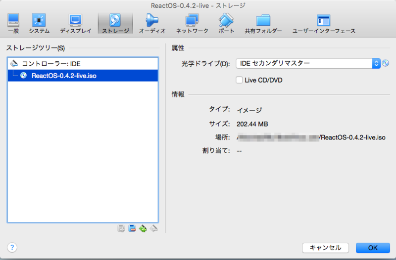Open help with the question mark button

point(12,247)
